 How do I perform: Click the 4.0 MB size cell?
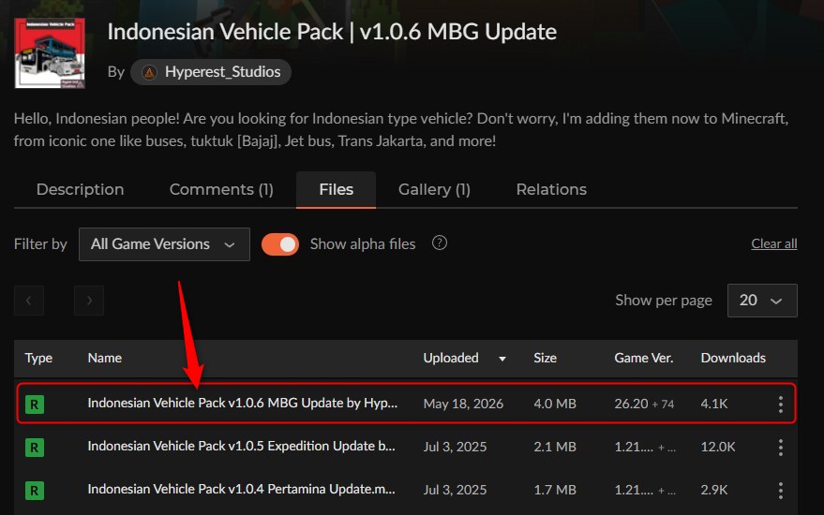[x=555, y=404]
